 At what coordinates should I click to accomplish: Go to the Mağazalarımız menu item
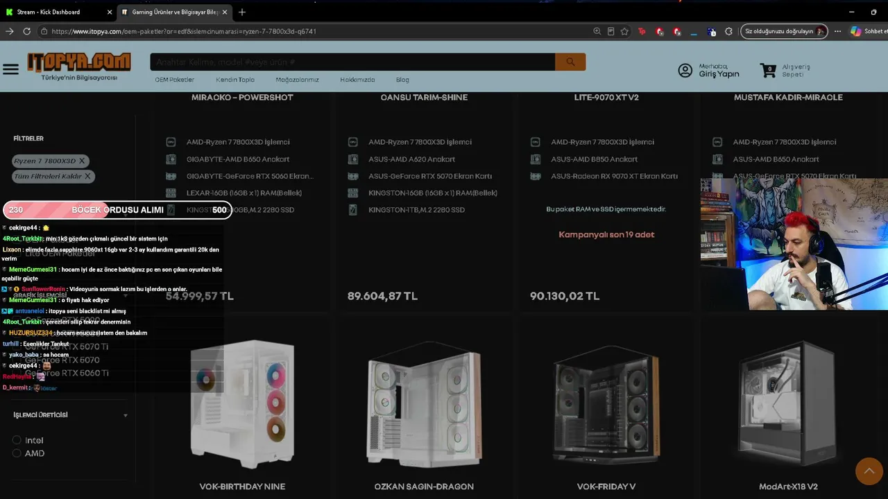(297, 80)
